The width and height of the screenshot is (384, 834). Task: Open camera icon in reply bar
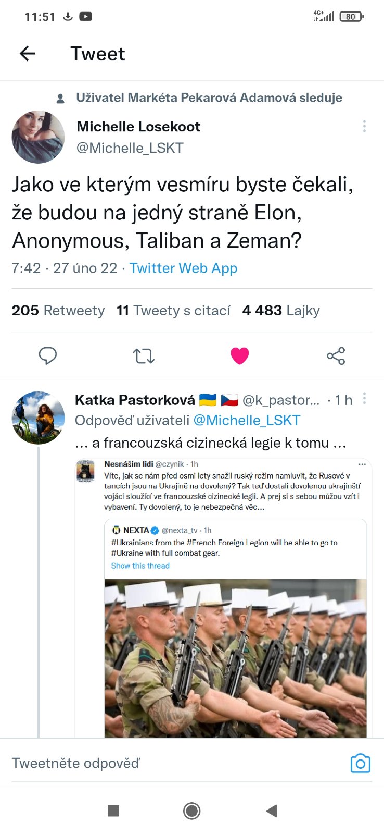tap(360, 764)
